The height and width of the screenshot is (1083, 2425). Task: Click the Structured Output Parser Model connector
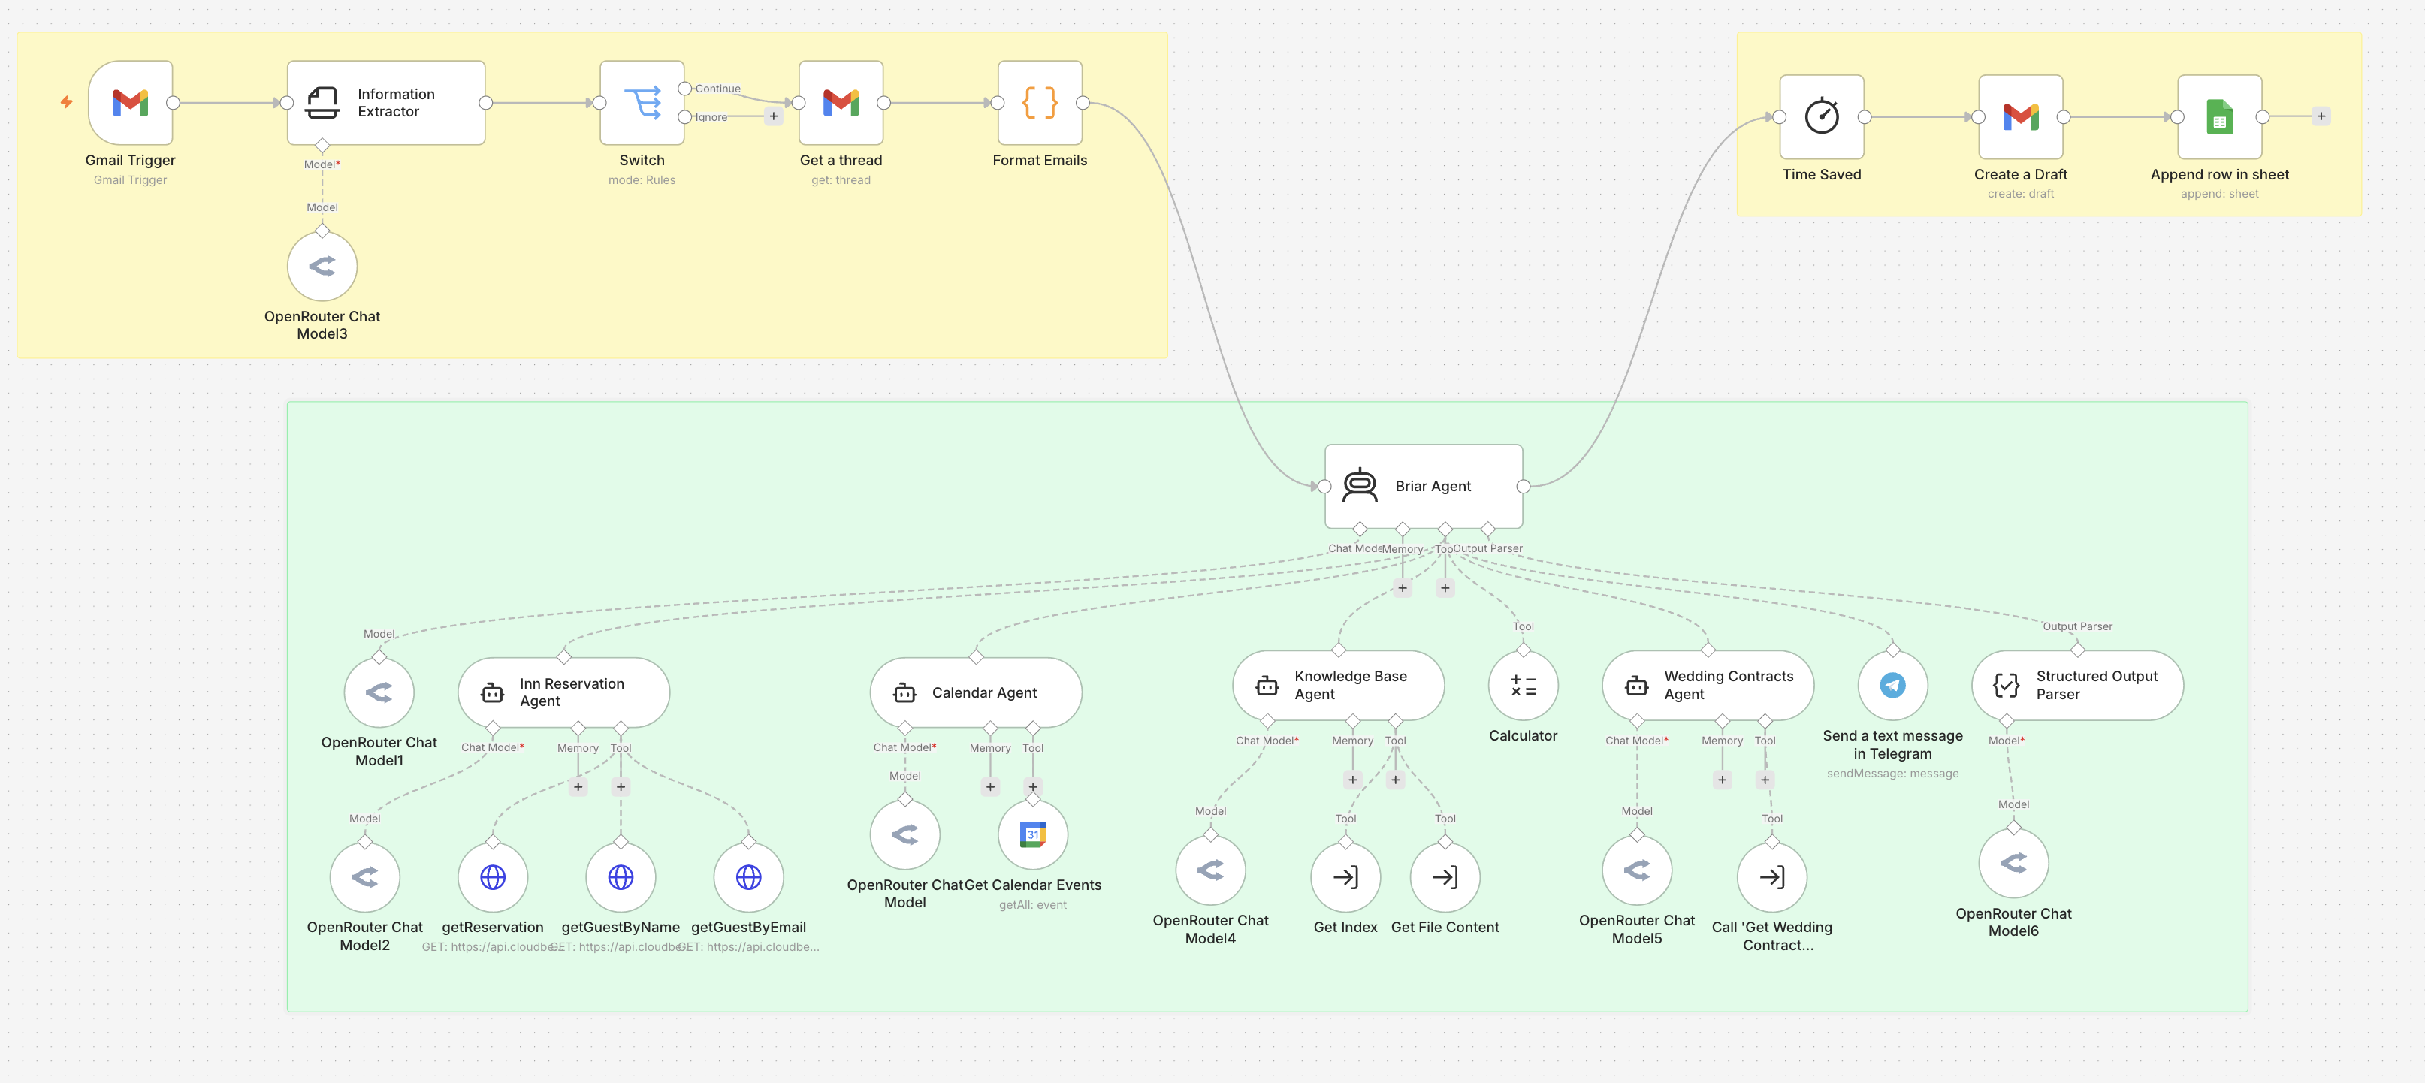click(2006, 721)
